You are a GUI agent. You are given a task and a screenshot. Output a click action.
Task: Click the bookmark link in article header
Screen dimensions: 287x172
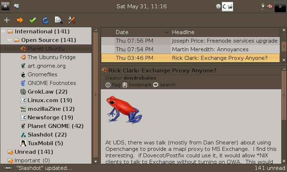pos(140,85)
